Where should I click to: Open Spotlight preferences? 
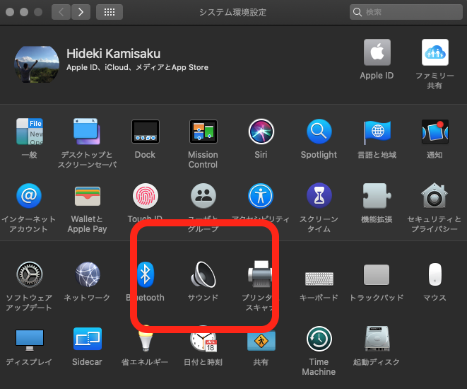(x=319, y=132)
